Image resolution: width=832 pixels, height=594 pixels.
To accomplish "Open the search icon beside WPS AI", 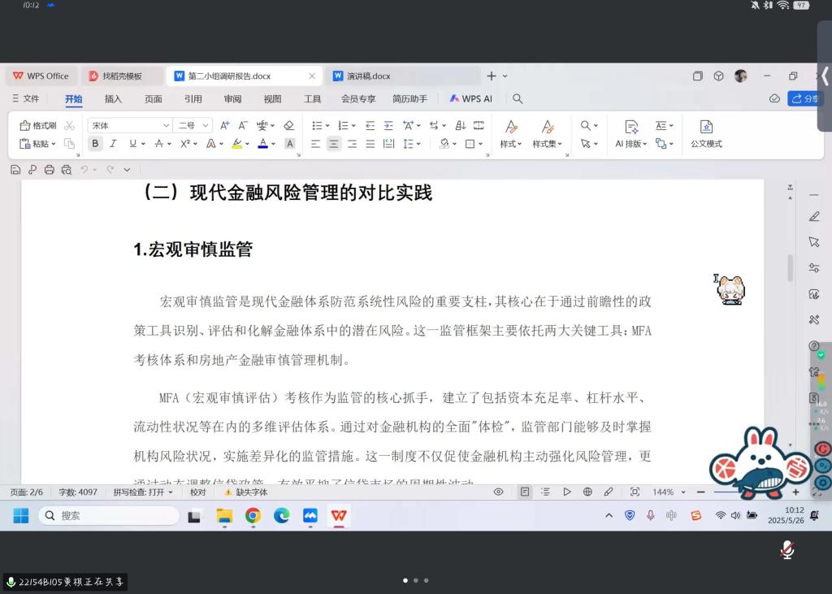I will point(518,99).
